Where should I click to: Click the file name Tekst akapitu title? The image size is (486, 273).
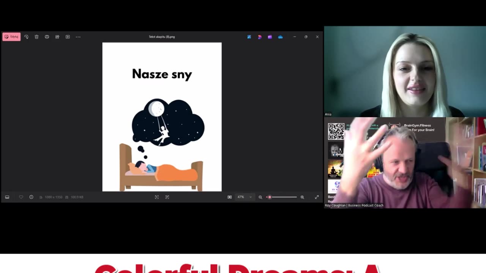(x=162, y=37)
